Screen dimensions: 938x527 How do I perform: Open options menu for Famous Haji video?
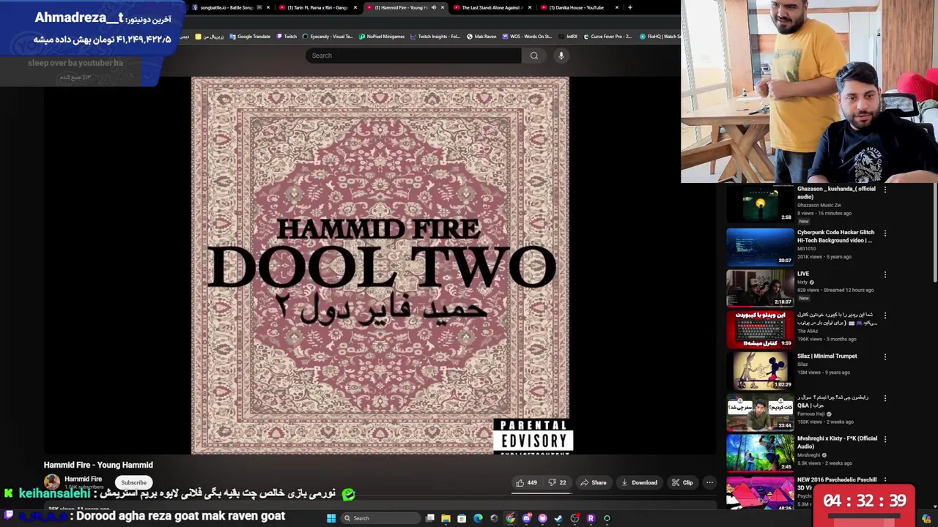pyautogui.click(x=885, y=399)
